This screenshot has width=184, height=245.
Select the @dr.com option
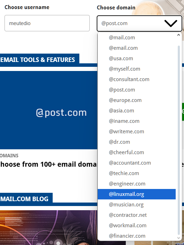137,142
